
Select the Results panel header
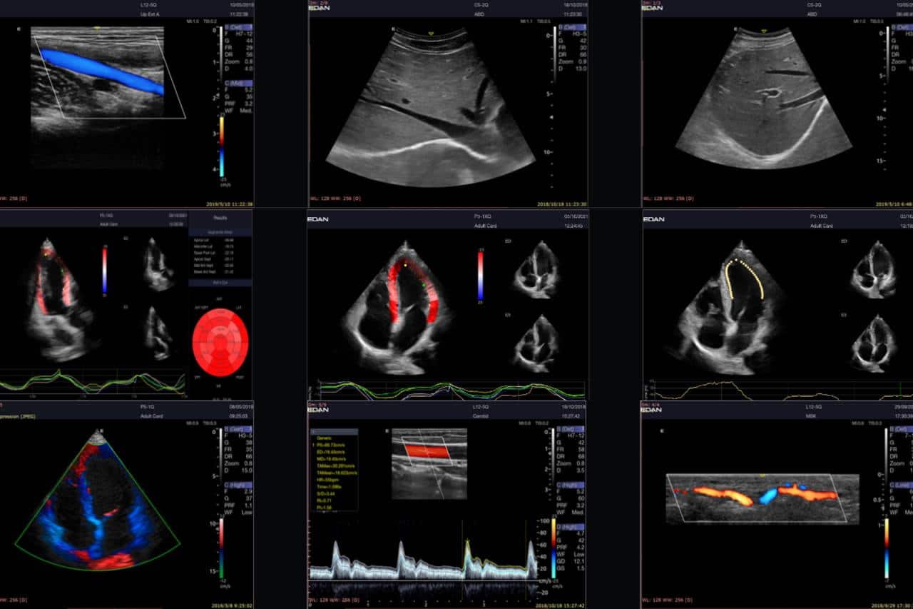[x=220, y=218]
